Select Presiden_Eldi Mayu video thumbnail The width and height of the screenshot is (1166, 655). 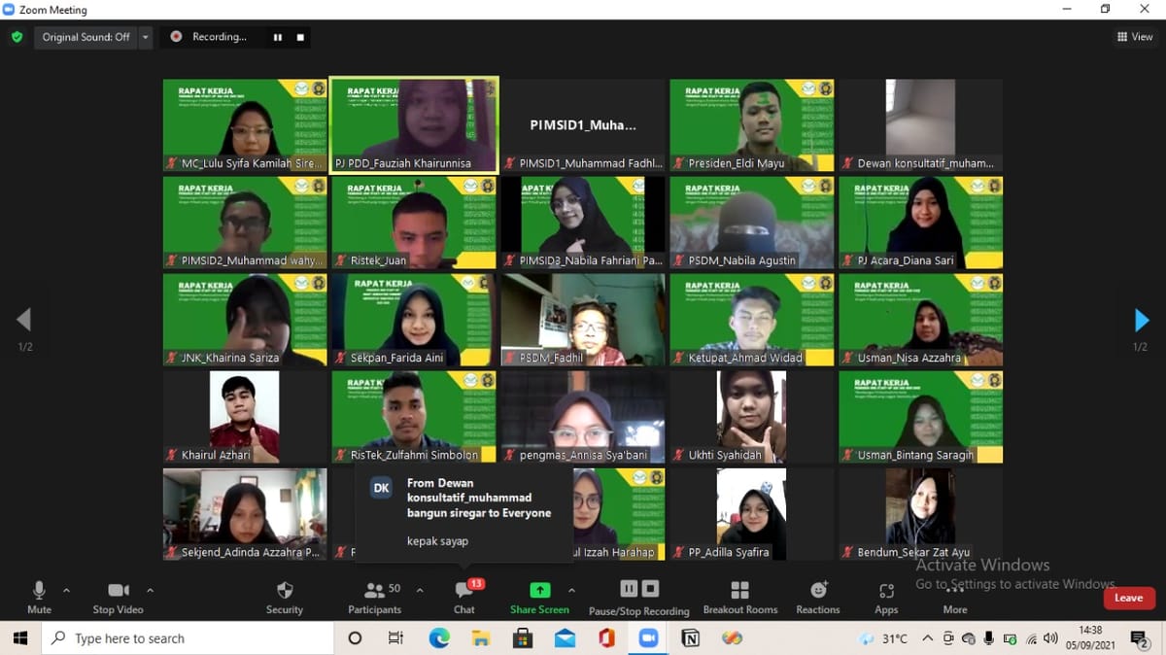(x=751, y=124)
